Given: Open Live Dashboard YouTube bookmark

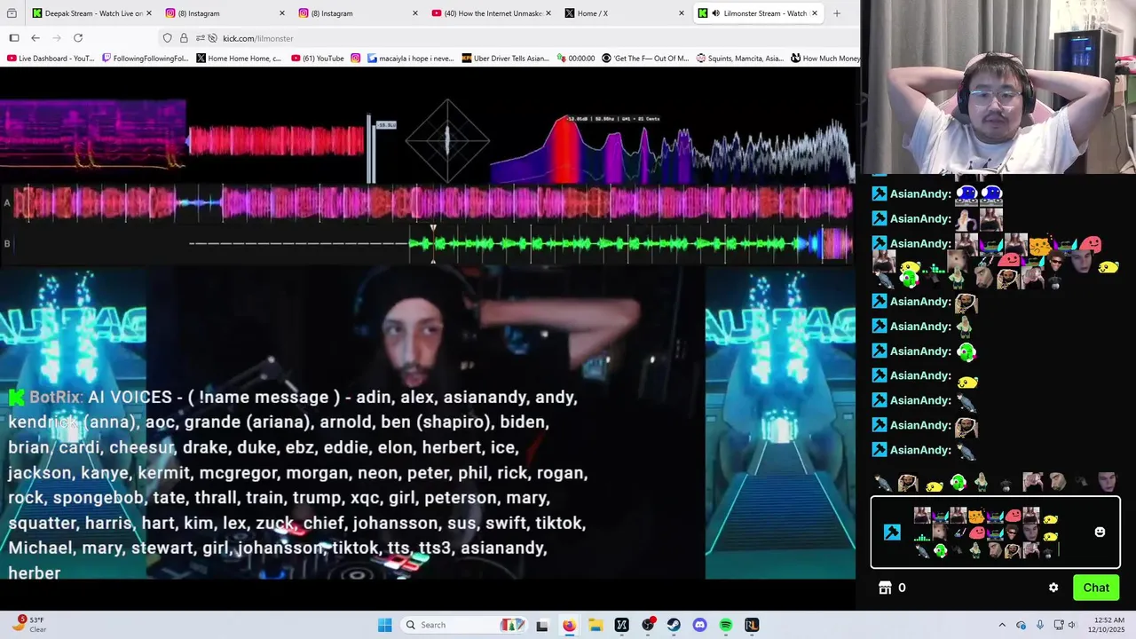Looking at the screenshot, I should [x=51, y=59].
